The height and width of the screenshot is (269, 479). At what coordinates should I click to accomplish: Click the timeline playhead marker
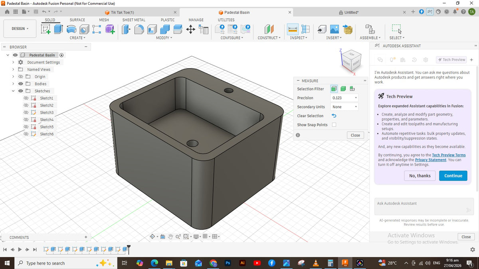[129, 249]
